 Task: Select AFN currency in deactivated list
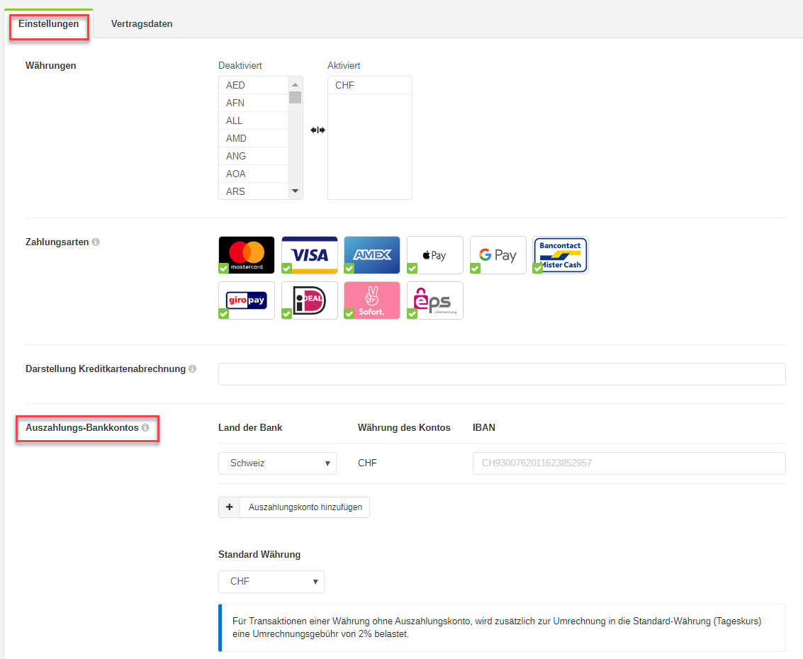253,103
